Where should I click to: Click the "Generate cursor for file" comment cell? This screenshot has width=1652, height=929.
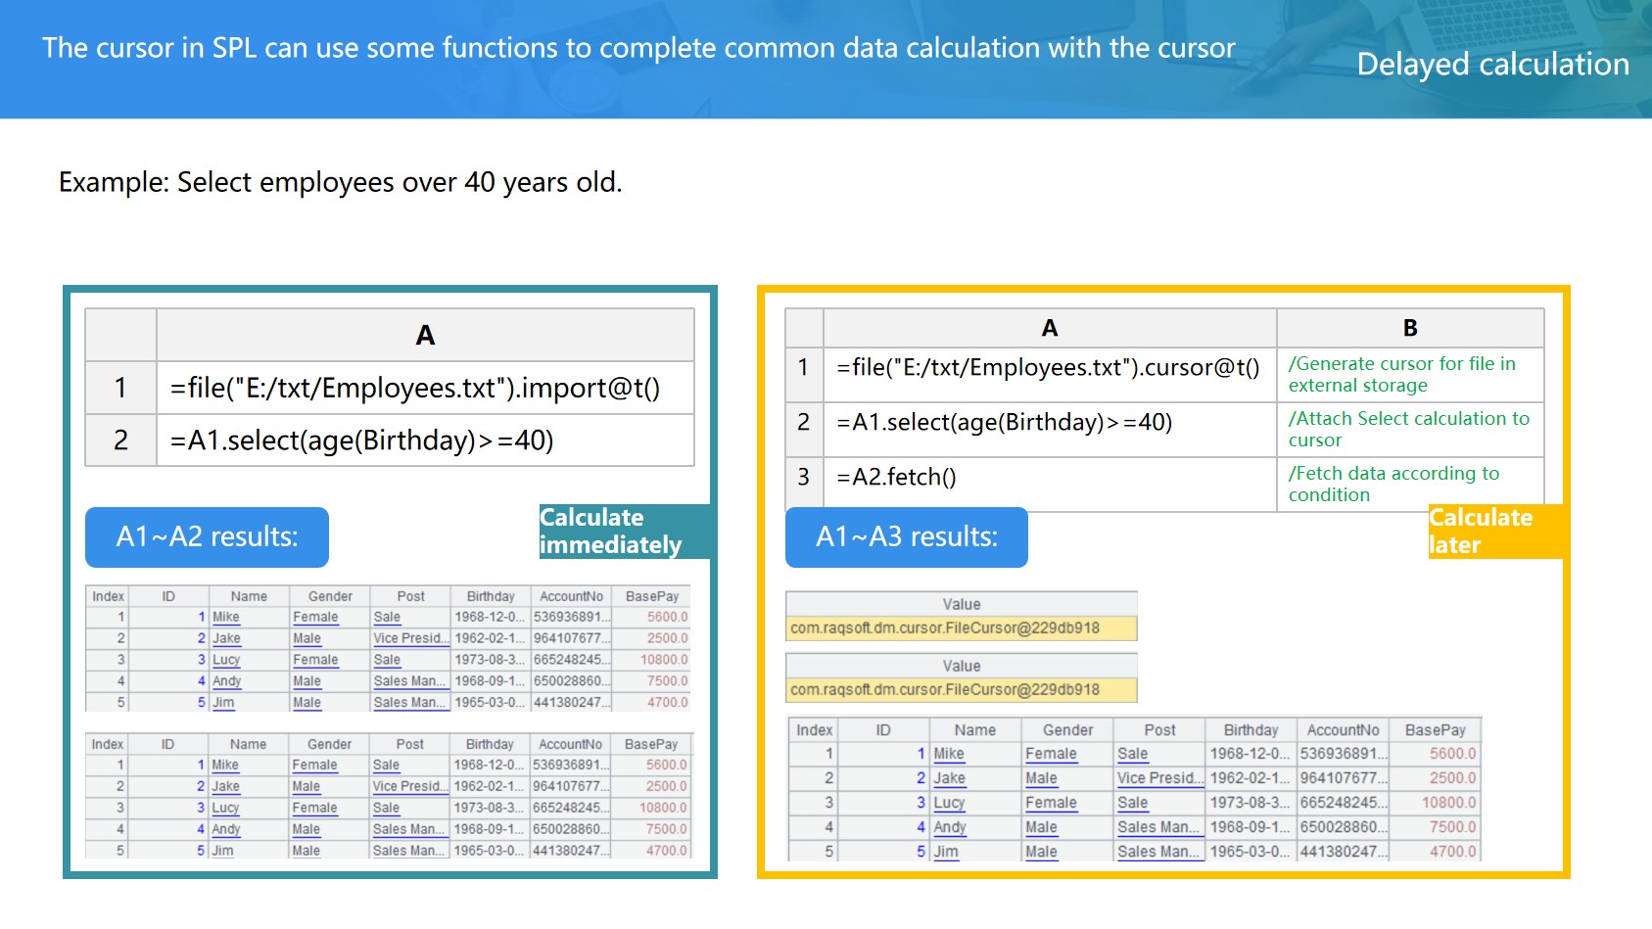[1409, 375]
